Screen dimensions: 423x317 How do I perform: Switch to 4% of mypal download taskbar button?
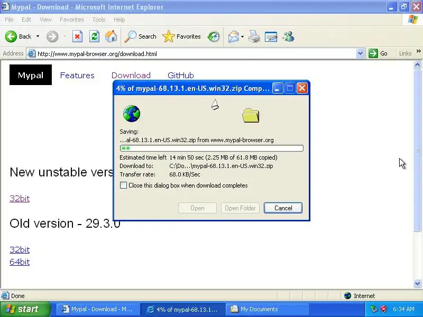click(x=183, y=309)
